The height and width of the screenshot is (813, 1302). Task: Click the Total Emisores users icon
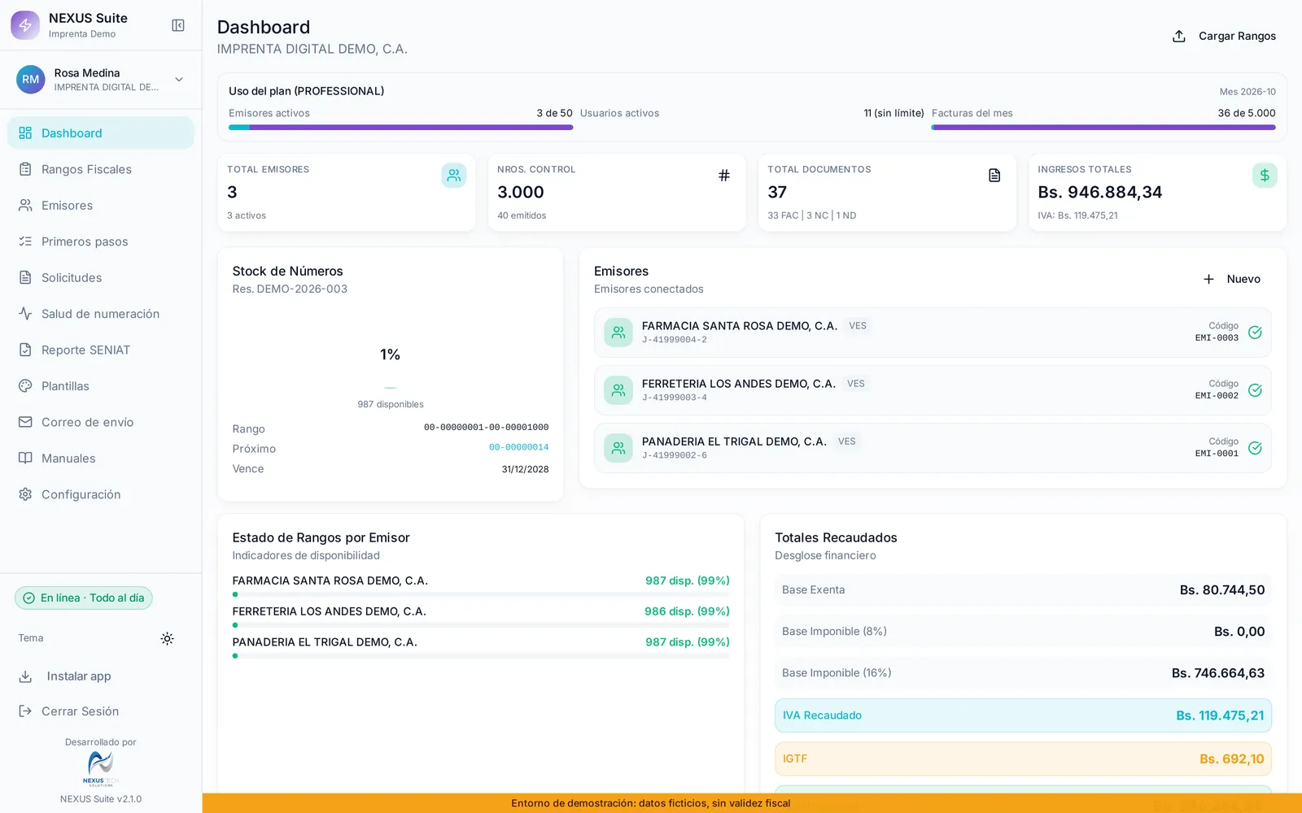[454, 175]
